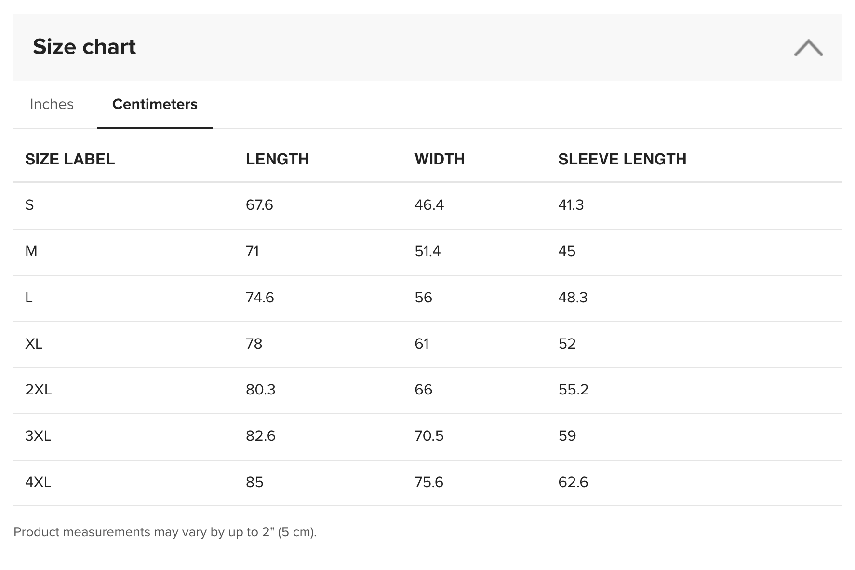Select the Centimeters tab
Screen dimensions: 855x570
coord(155,104)
